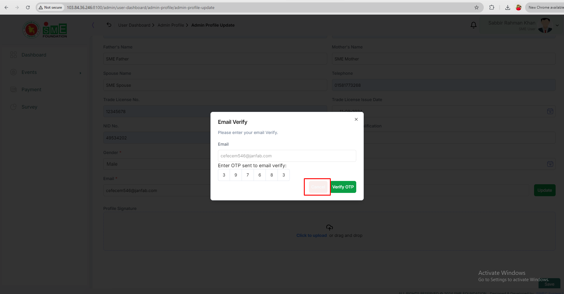Screen dimensions: 564x294
Task: Click the browser address bar URL
Action: pyautogui.click(x=140, y=7)
